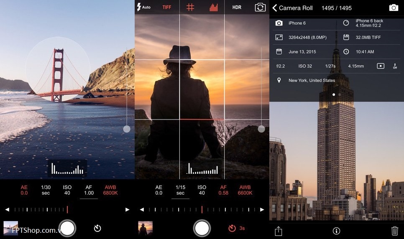
Task: Toggle the grid overlay icon
Action: 190,7
